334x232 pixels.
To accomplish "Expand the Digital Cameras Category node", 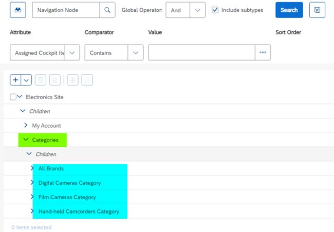I will tap(32, 182).
